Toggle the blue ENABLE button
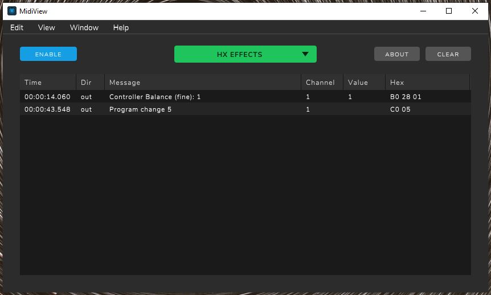The width and height of the screenshot is (491, 295). point(48,54)
